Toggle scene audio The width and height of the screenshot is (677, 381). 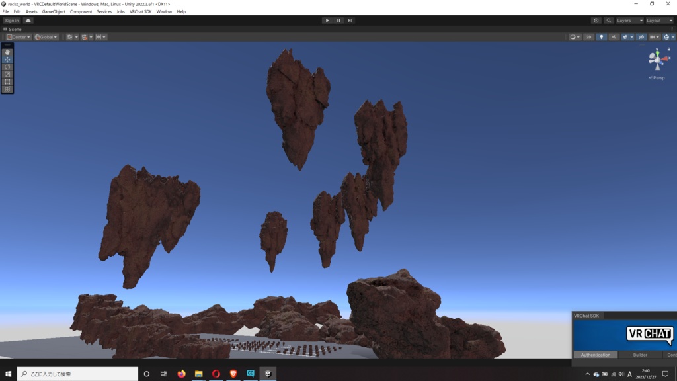614,37
